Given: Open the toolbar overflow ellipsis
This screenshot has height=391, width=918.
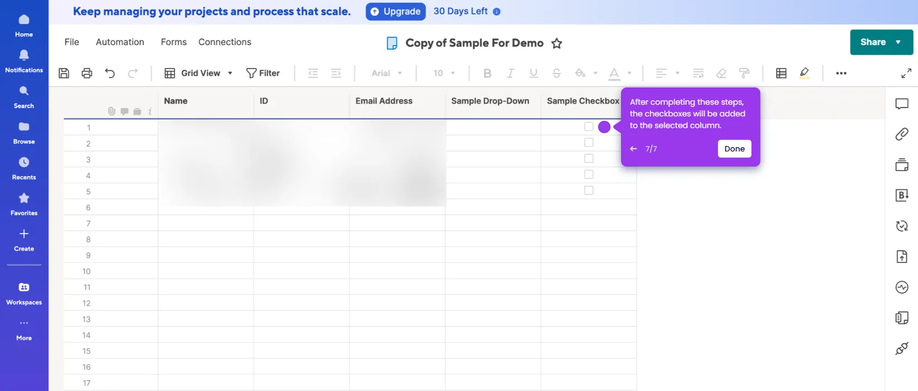Looking at the screenshot, I should [841, 73].
